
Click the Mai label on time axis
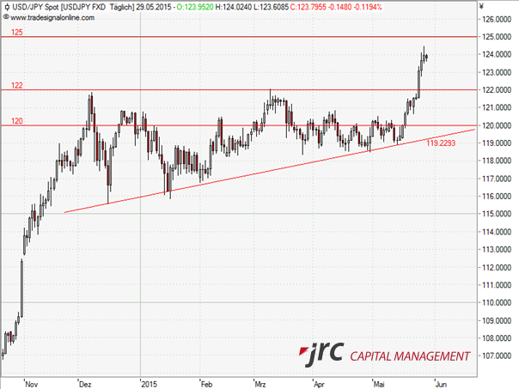tap(379, 383)
